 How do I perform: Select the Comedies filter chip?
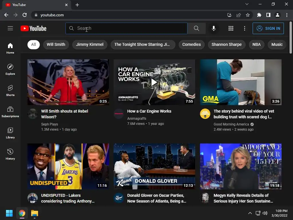[191, 44]
